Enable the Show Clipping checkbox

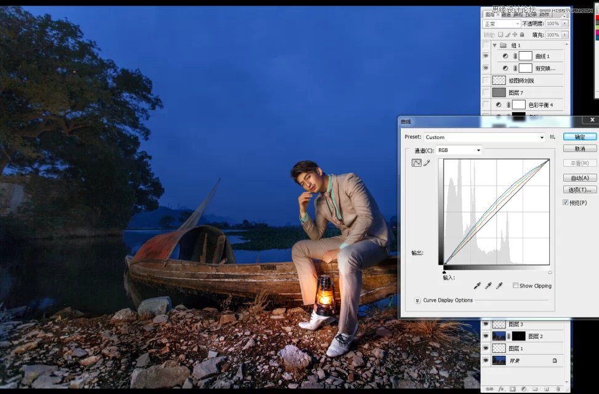[x=515, y=286]
